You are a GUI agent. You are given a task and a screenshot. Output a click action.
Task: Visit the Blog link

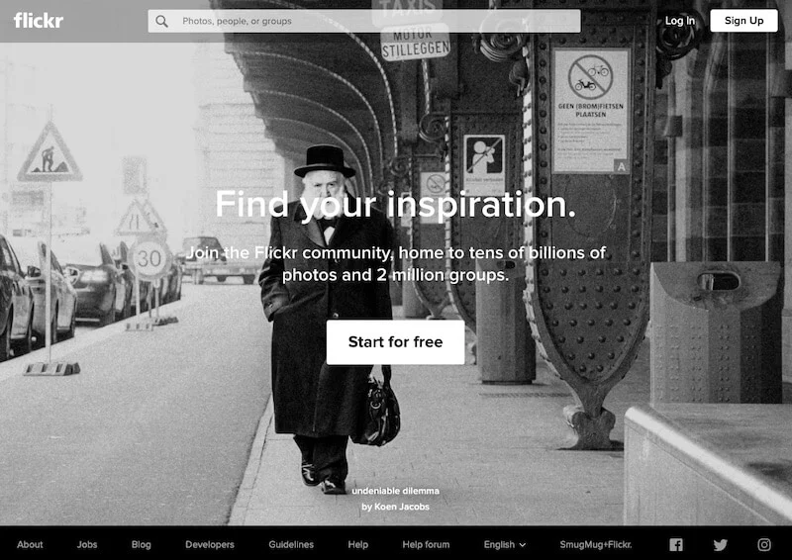(x=141, y=544)
